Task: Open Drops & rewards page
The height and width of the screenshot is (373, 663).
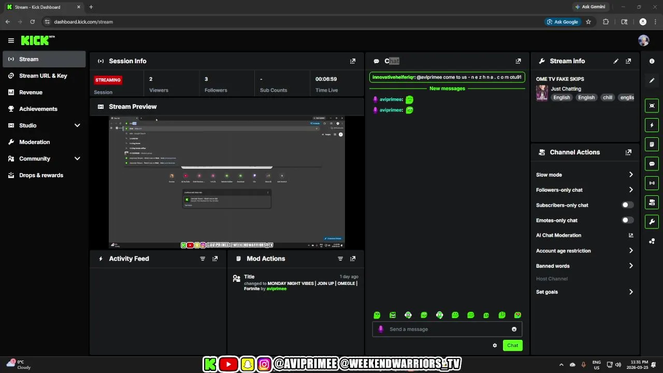Action: (44, 175)
